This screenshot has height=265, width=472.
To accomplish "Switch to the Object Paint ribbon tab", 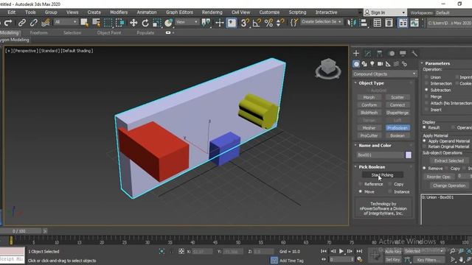I will 109,32.
